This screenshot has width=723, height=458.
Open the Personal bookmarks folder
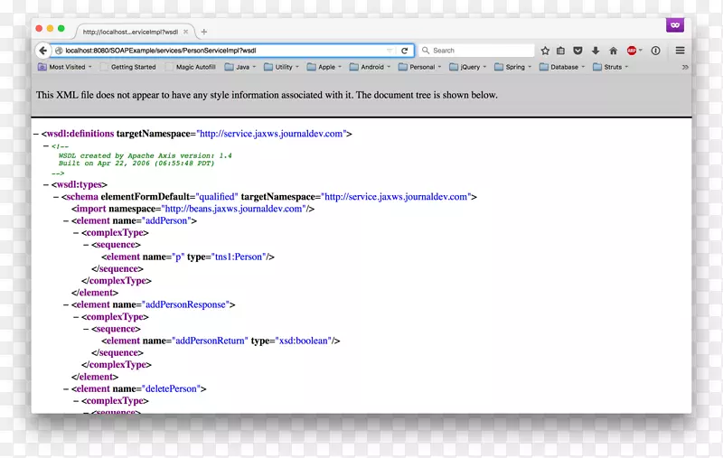(x=419, y=67)
